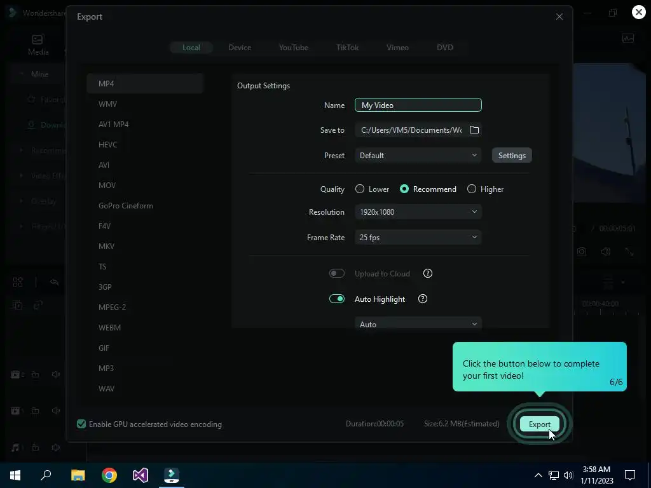Select Higher quality radio button
The image size is (651, 488).
472,189
